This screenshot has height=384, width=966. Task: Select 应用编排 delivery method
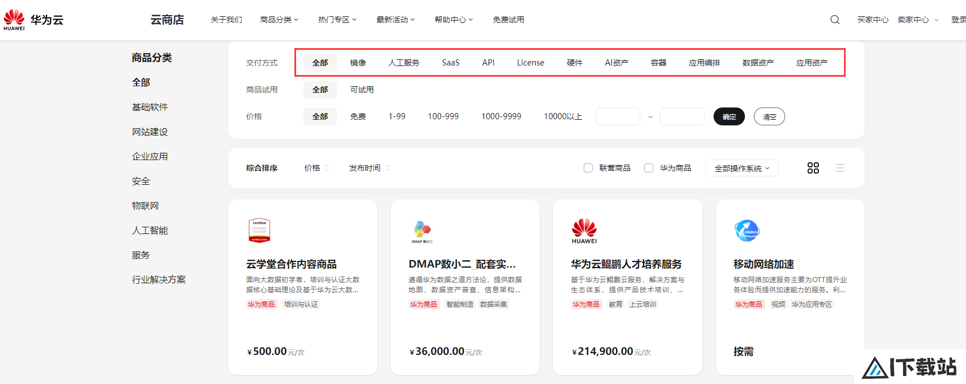tap(705, 63)
